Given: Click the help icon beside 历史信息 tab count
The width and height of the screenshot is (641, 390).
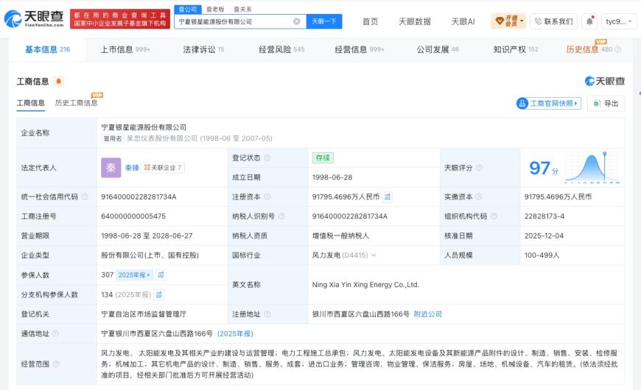Looking at the screenshot, I should pyautogui.click(x=618, y=49).
